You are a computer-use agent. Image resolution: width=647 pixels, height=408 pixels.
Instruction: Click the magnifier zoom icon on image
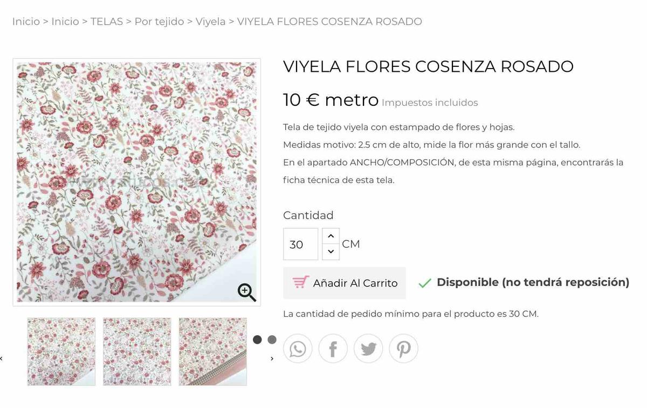[x=246, y=292]
